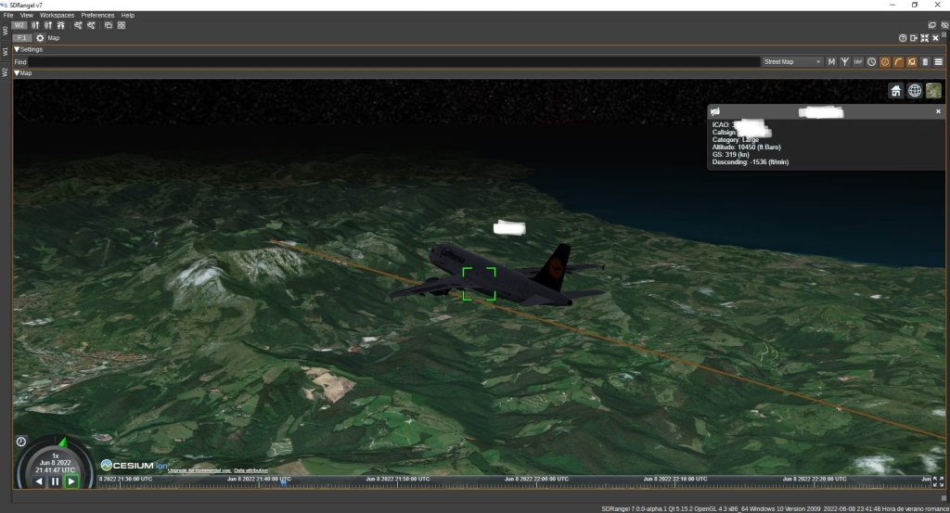
Task: Open the map display settings hamburger icon
Action: (938, 62)
